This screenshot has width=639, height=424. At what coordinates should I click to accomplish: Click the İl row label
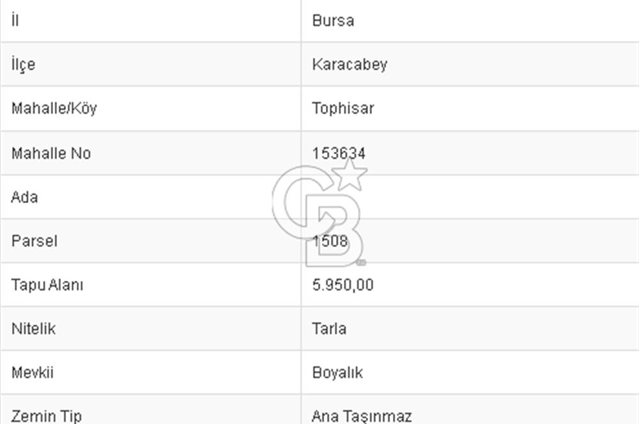15,20
